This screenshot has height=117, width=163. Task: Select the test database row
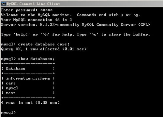click(x=28, y=93)
